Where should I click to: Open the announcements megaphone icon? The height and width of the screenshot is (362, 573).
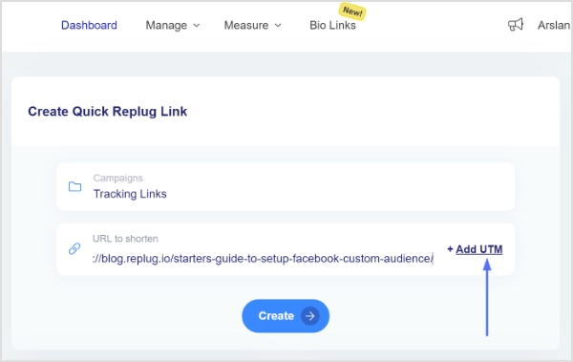516,25
